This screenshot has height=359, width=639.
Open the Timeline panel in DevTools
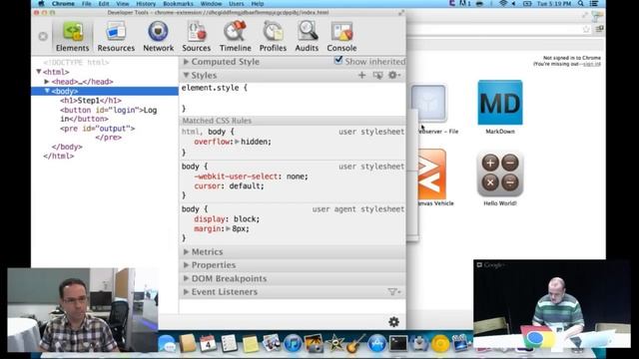click(x=236, y=37)
